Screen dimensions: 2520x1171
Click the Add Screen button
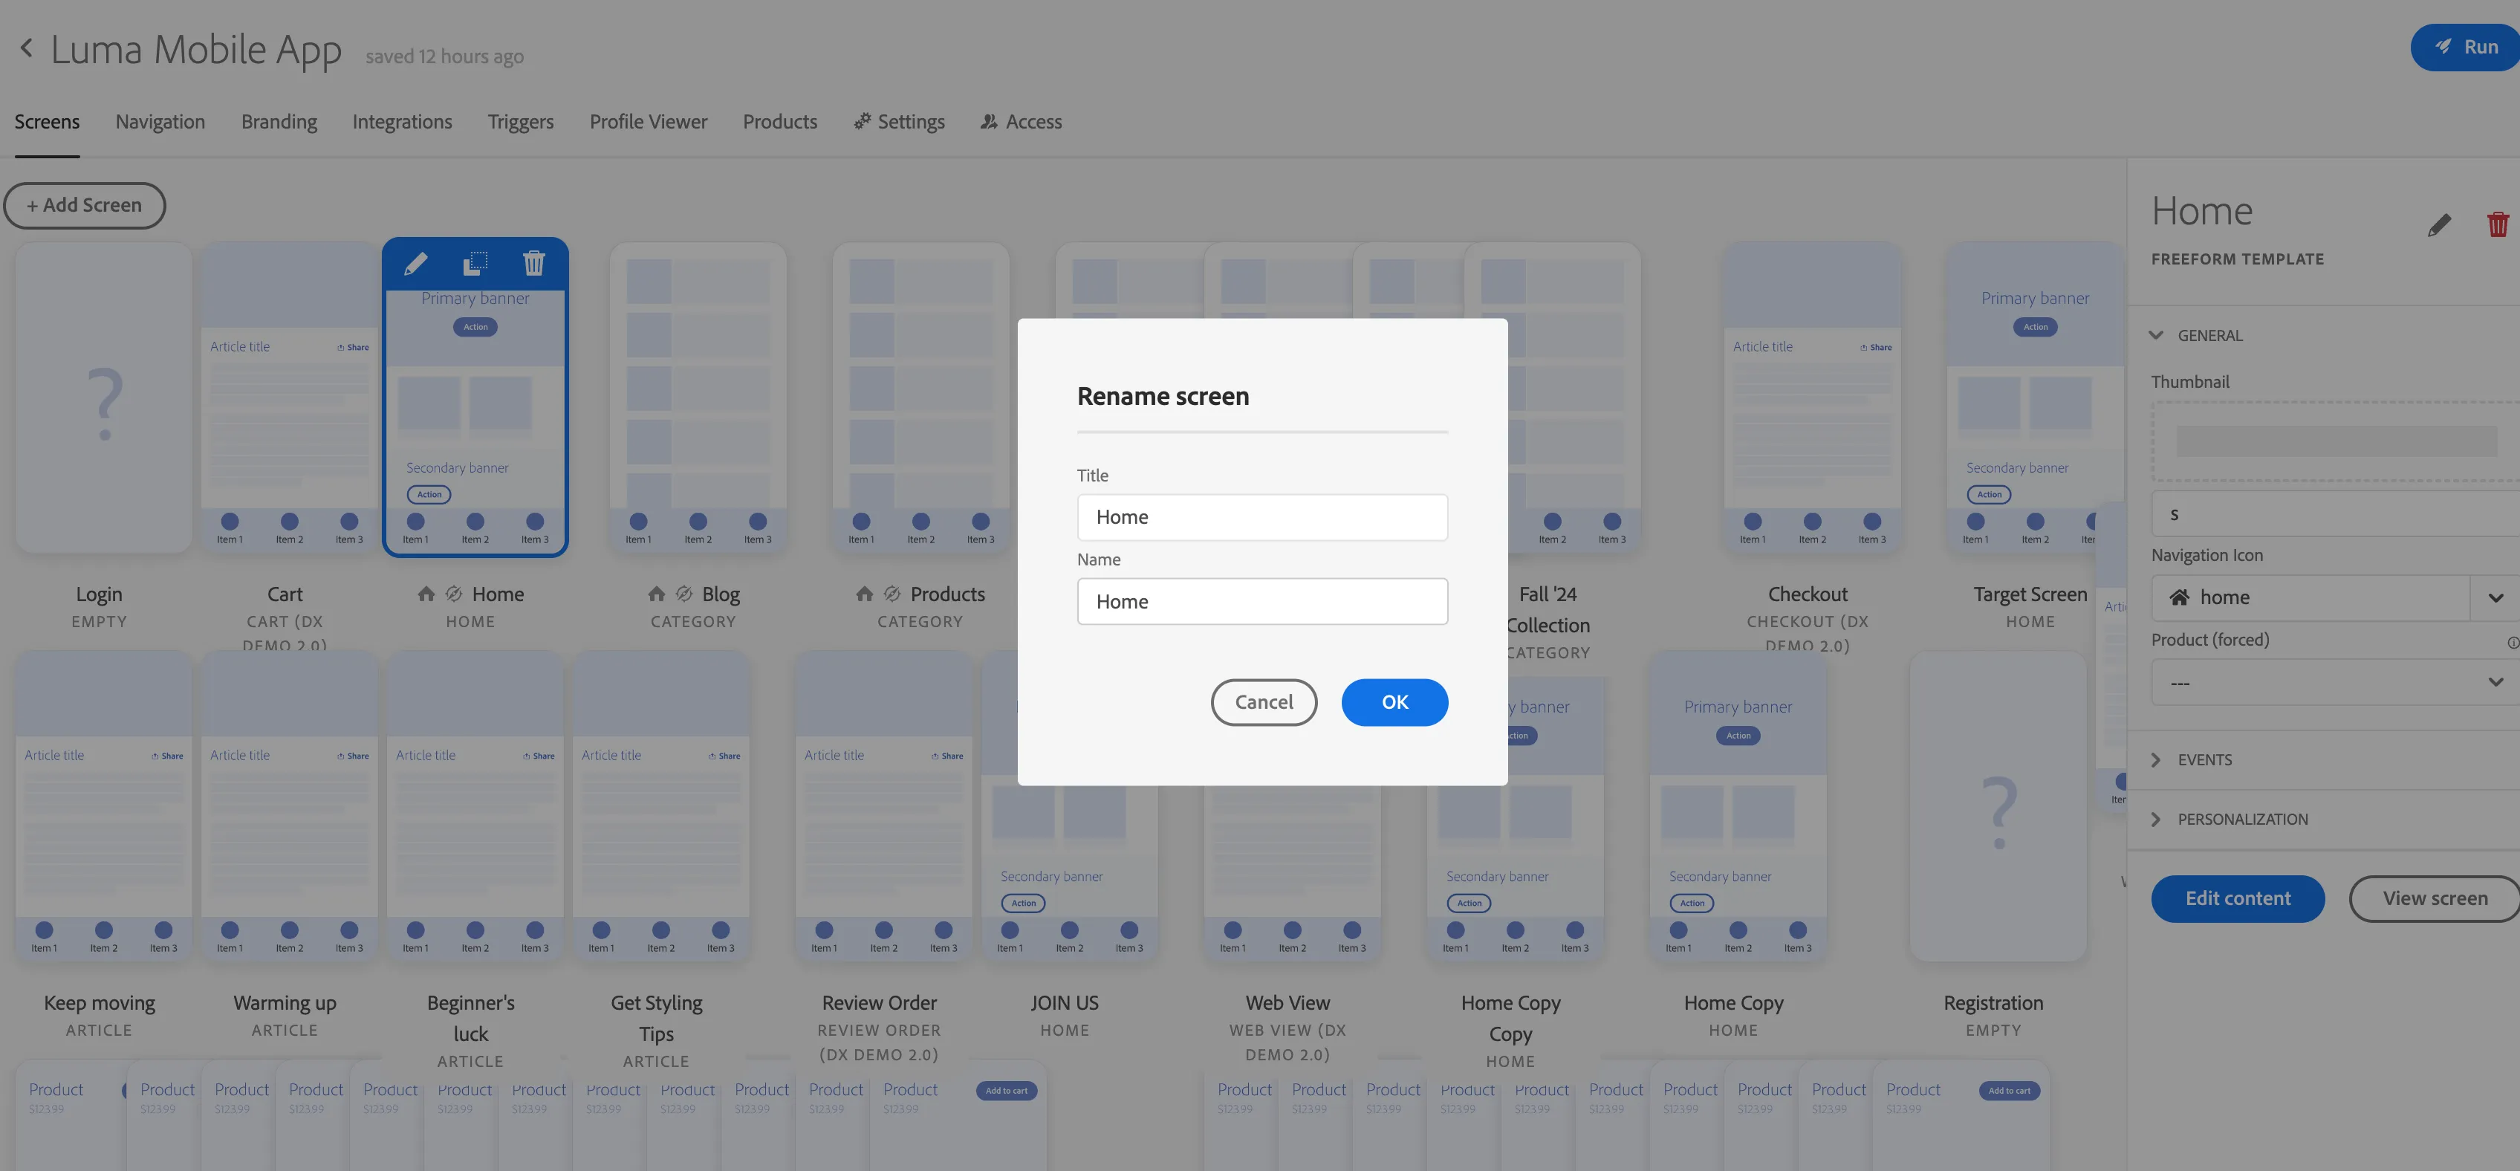pyautogui.click(x=84, y=205)
